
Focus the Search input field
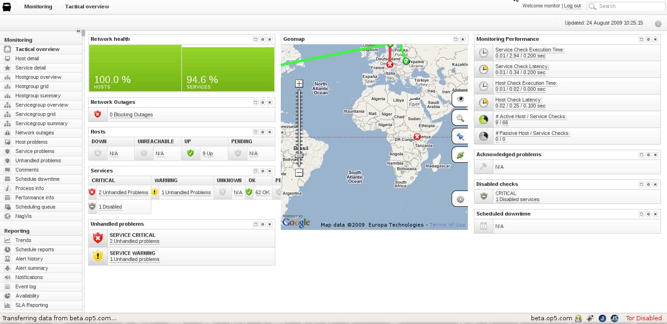pyautogui.click(x=626, y=6)
